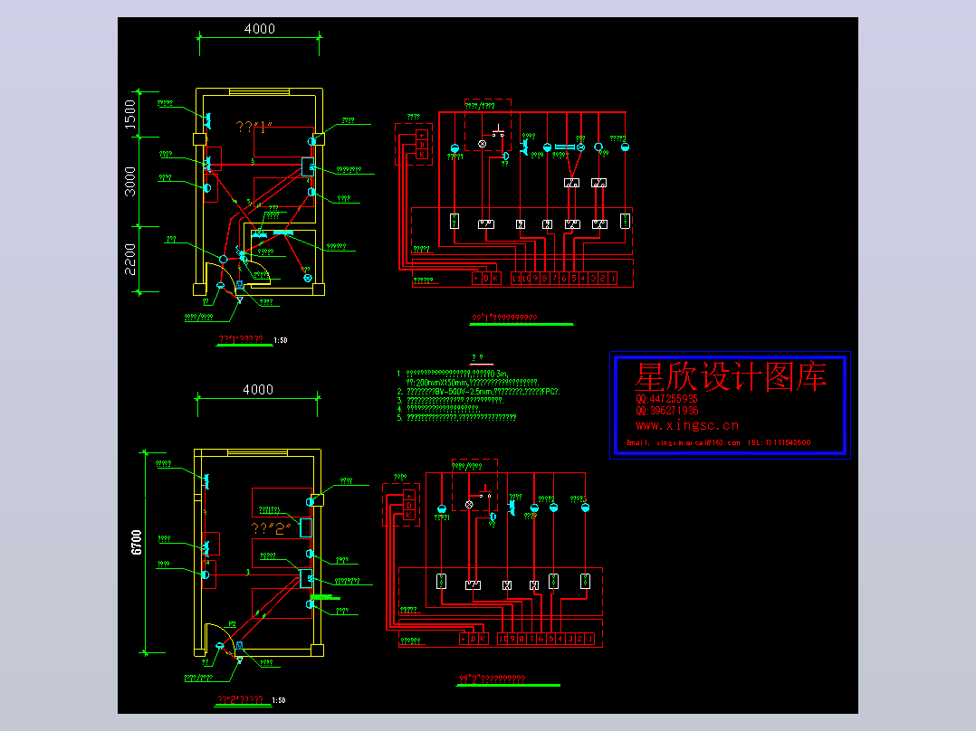Click the note line containing 200mmX150mm
The width and height of the screenshot is (976, 731).
(x=473, y=383)
